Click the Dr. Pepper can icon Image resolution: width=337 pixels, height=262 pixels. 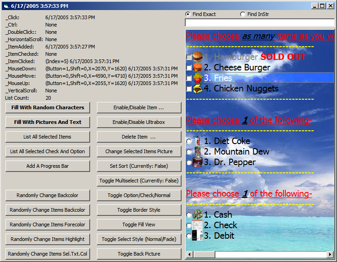click(x=198, y=162)
